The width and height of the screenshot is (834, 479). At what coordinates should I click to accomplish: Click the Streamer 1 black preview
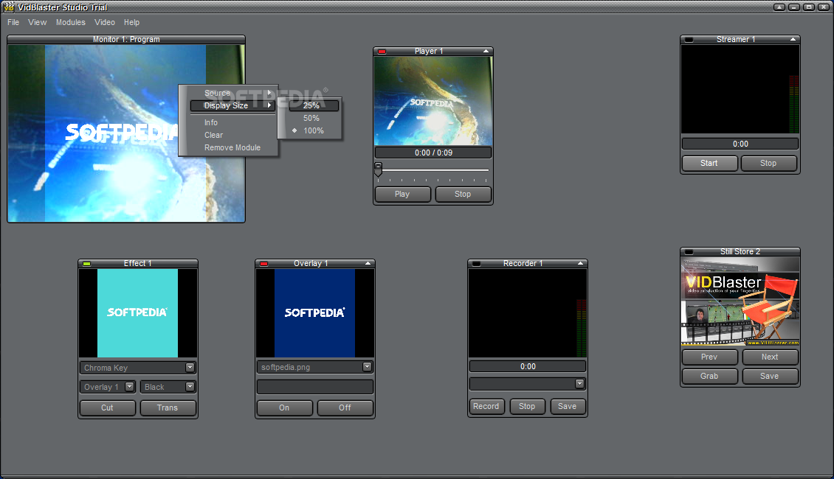[x=740, y=89]
